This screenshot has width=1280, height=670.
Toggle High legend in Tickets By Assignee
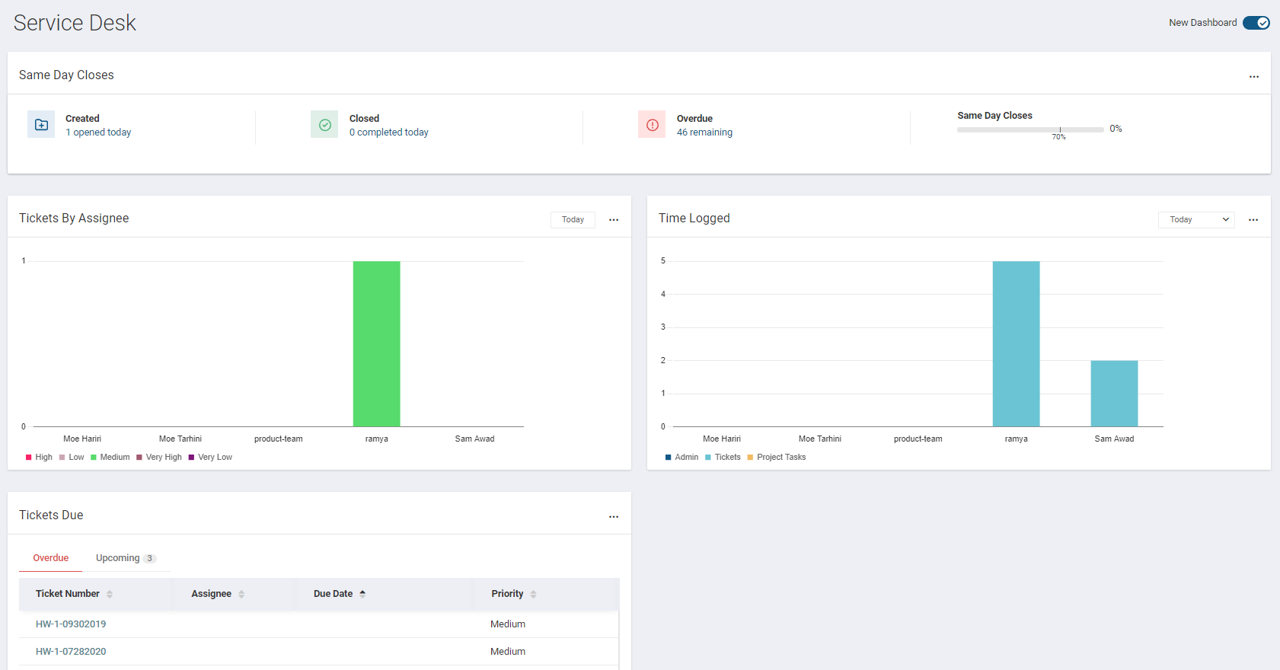[39, 458]
